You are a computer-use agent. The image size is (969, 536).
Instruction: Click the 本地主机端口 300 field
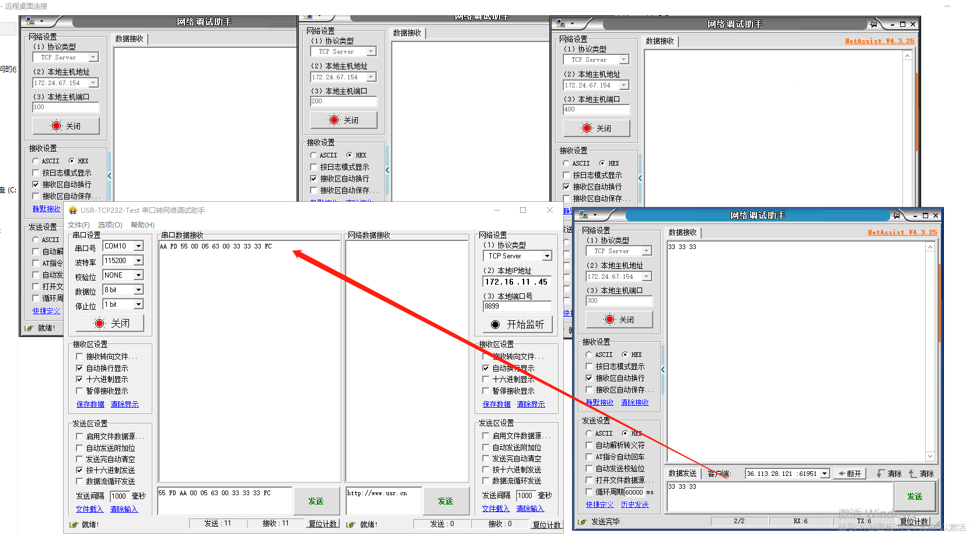(x=619, y=301)
